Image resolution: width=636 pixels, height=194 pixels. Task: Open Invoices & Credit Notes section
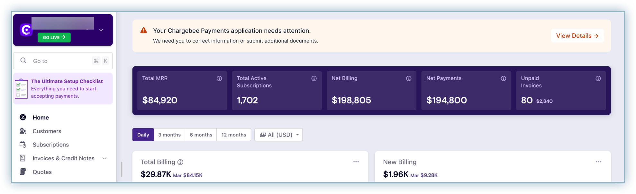pyautogui.click(x=63, y=158)
